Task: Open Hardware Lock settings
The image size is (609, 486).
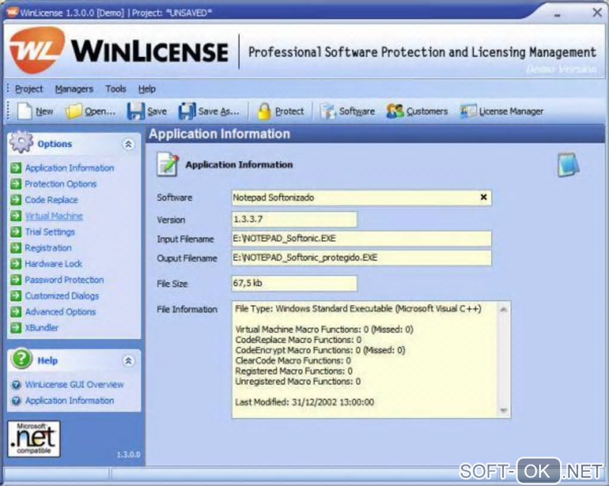Action: point(54,263)
